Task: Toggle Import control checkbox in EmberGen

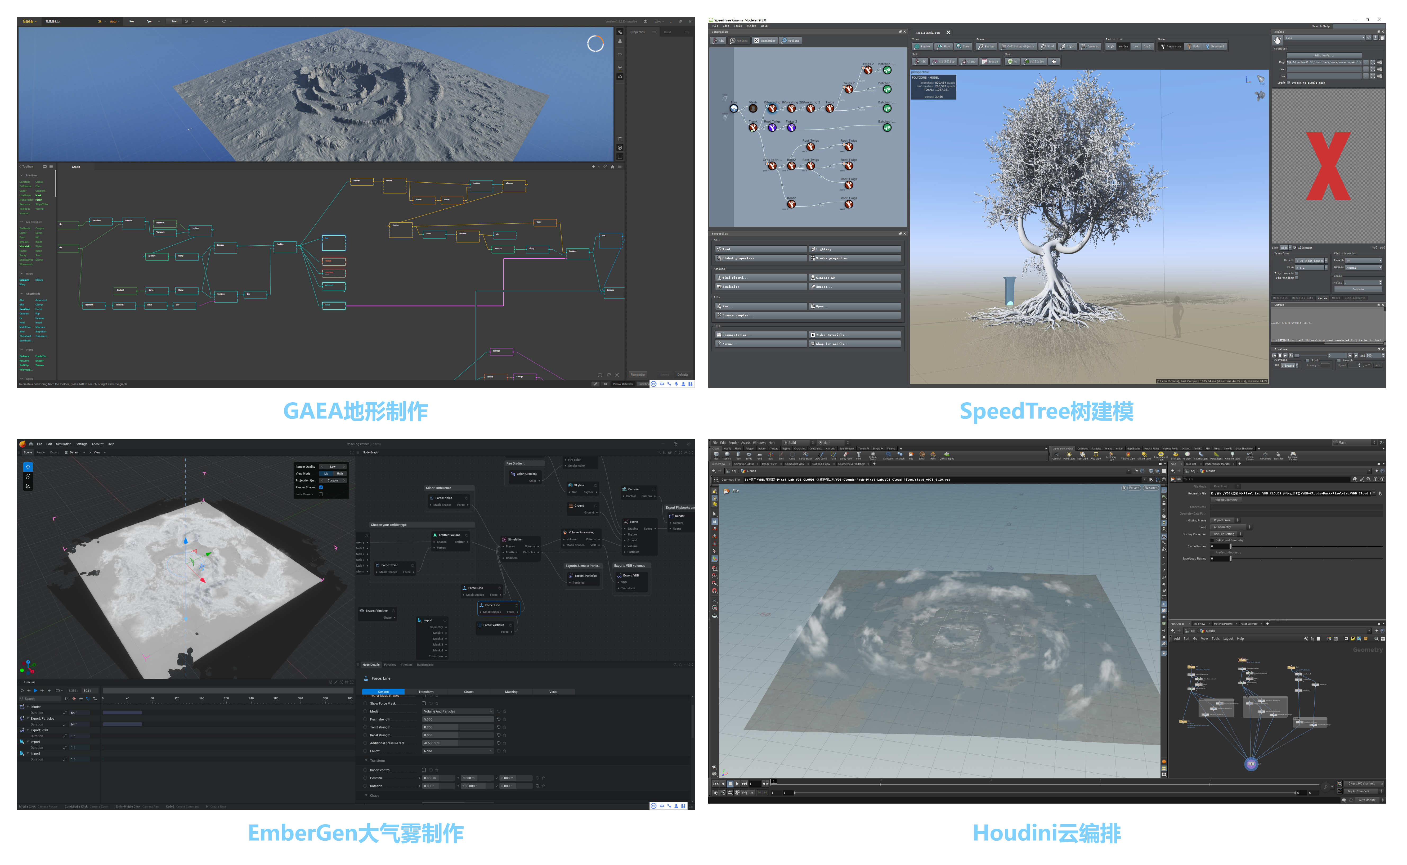Action: coord(424,770)
